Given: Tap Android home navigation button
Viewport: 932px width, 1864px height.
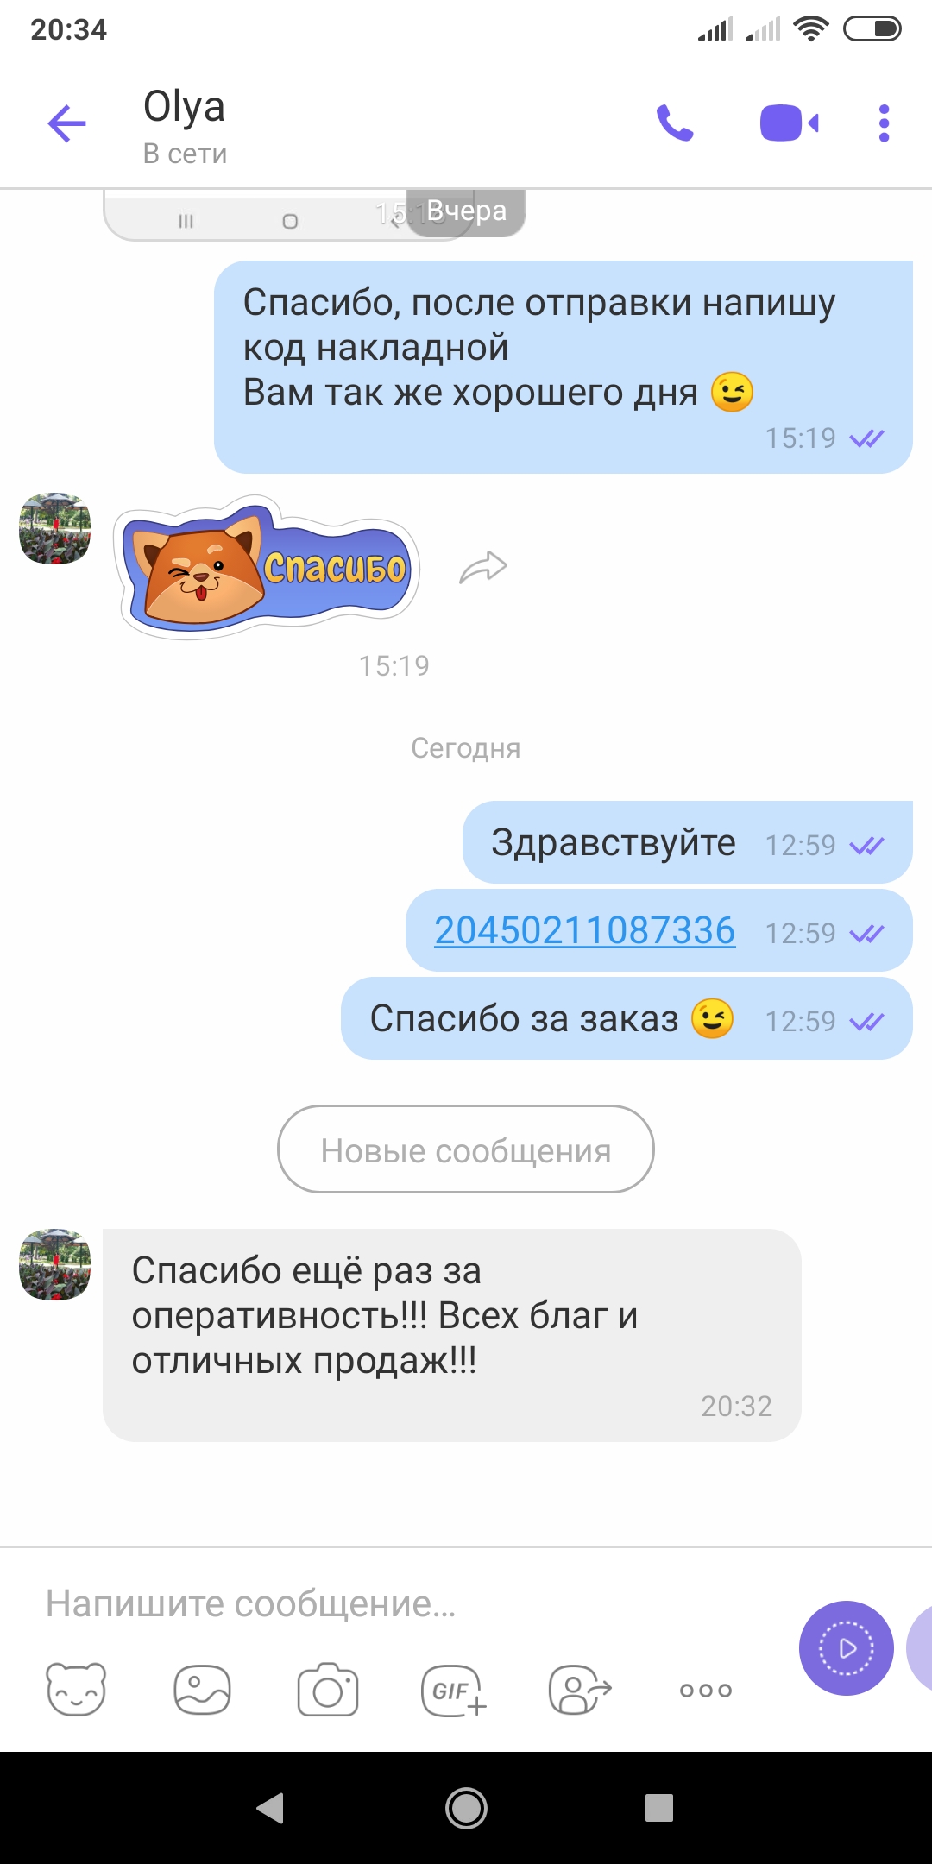Looking at the screenshot, I should click(466, 1808).
